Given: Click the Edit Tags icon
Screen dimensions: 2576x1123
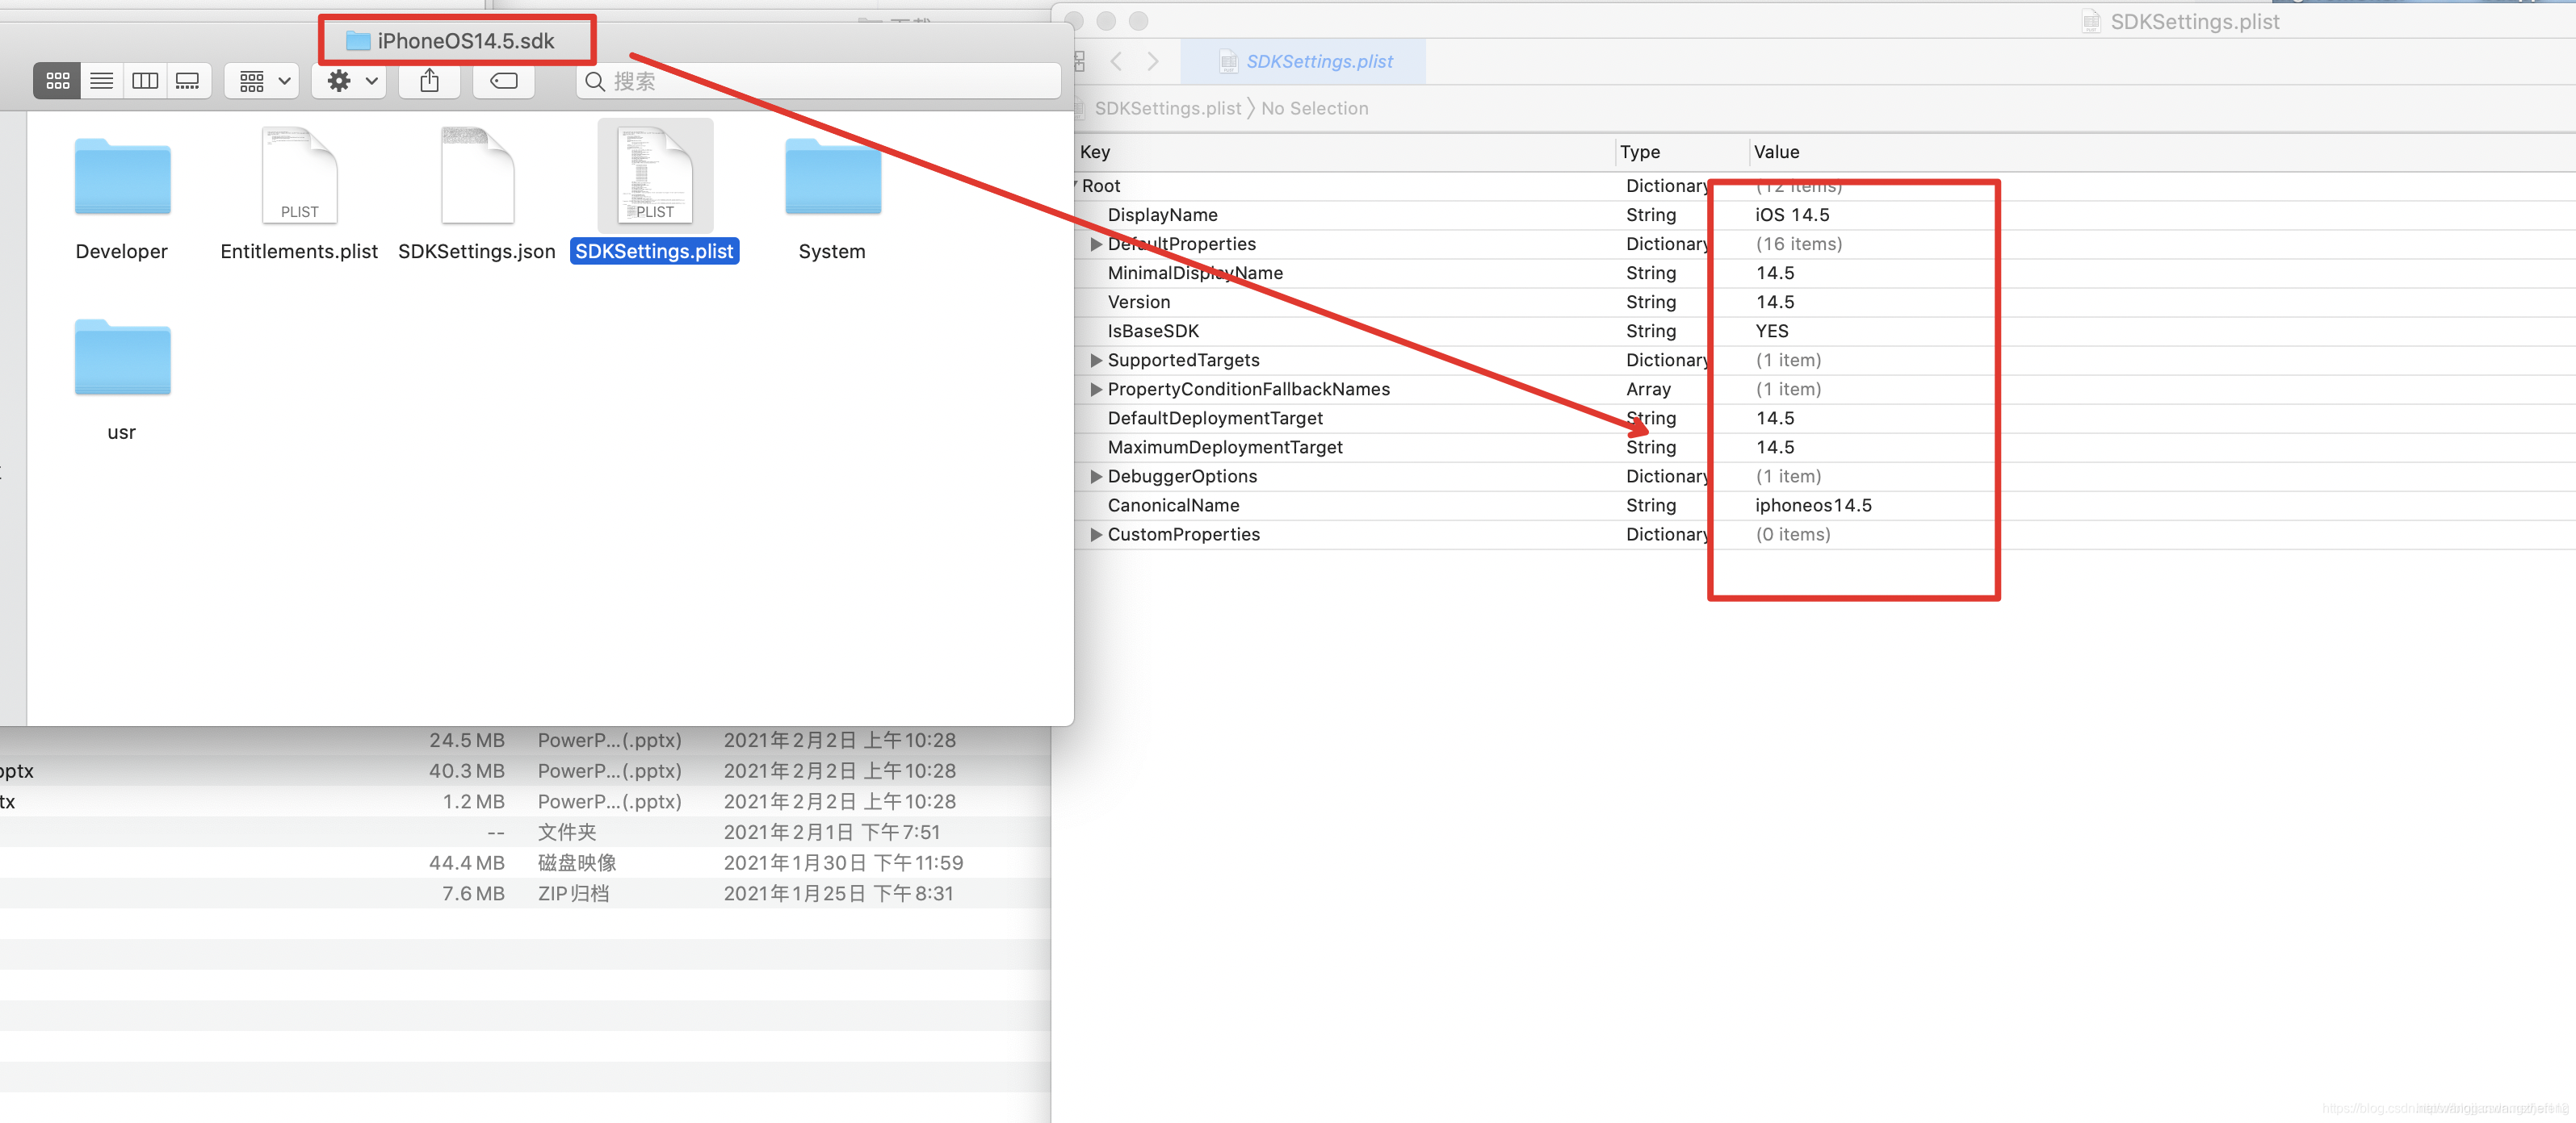Looking at the screenshot, I should tap(503, 81).
